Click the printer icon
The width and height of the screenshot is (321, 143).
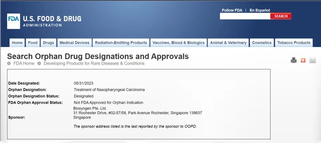point(294,60)
